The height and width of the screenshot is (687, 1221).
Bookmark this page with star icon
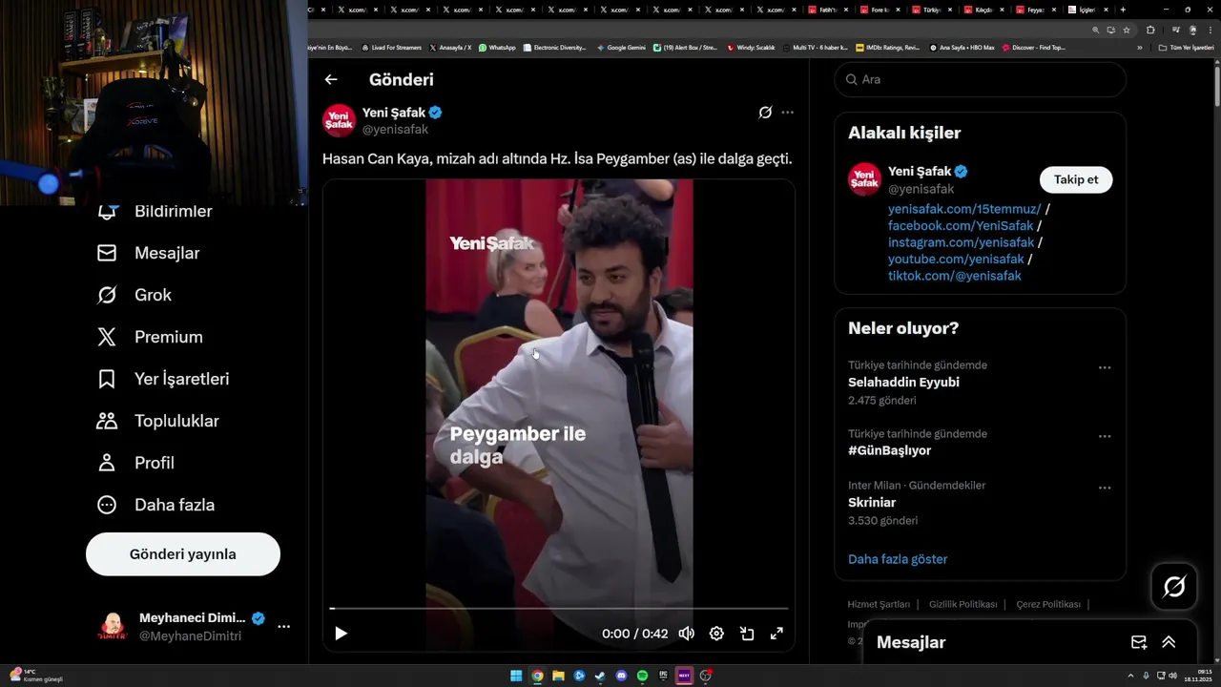(1127, 30)
